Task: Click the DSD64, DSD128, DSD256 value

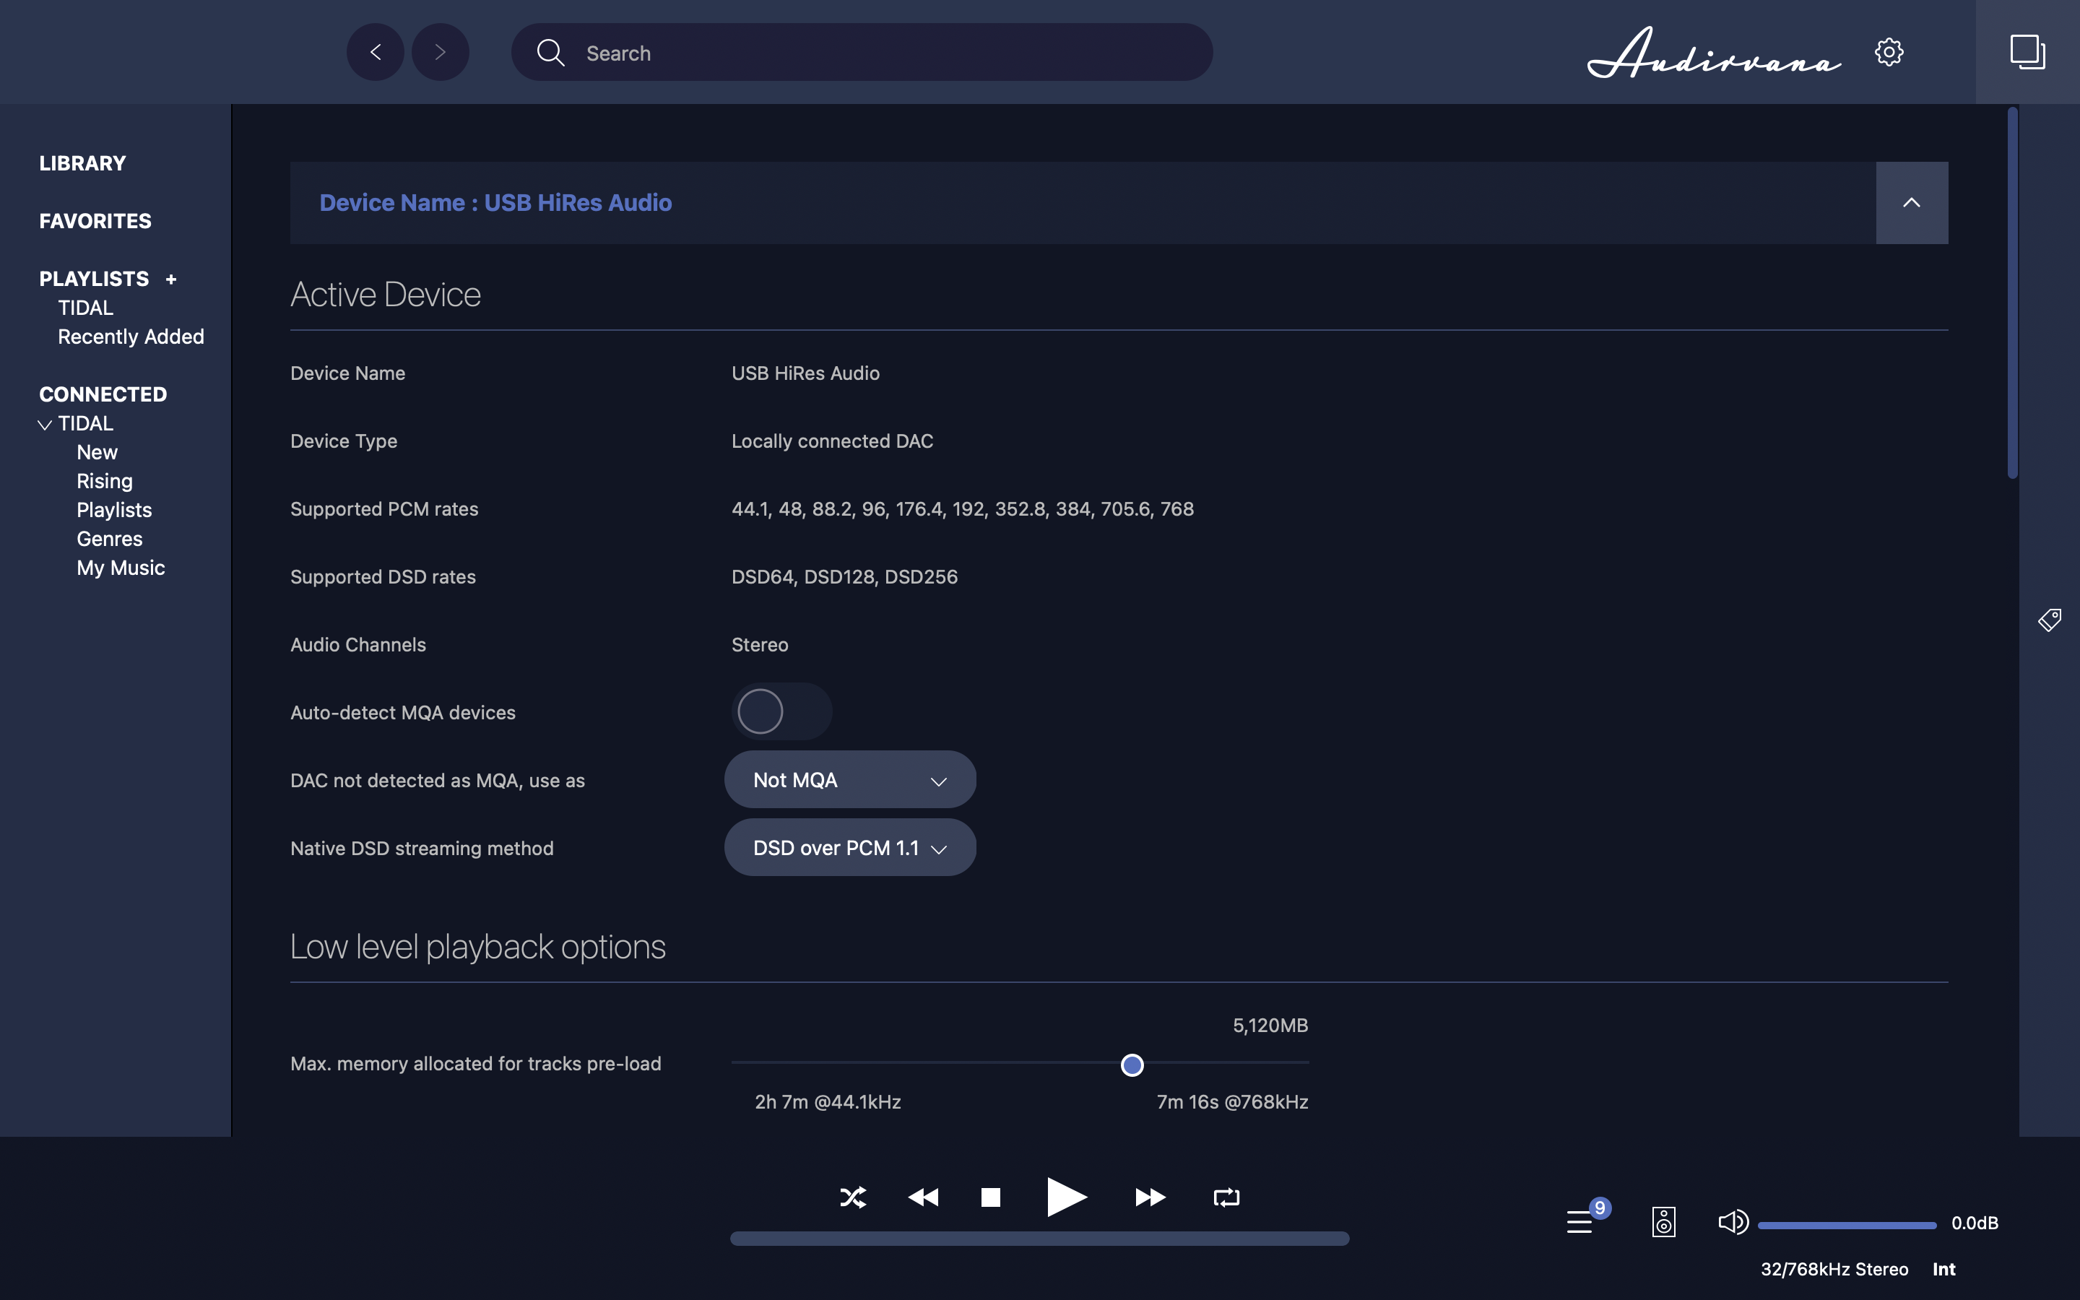Action: (x=844, y=577)
